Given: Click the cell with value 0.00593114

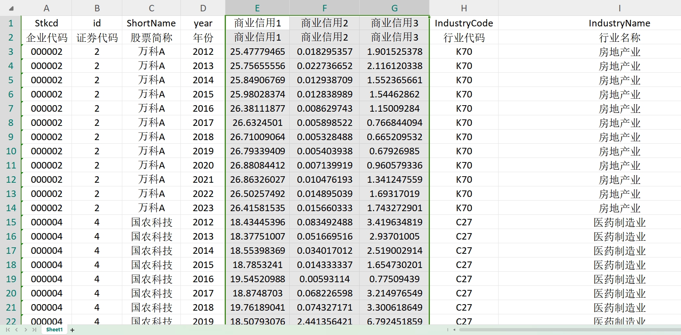Looking at the screenshot, I should tap(324, 279).
